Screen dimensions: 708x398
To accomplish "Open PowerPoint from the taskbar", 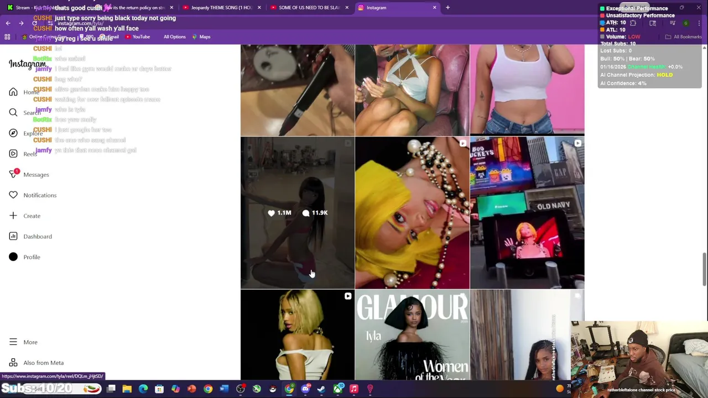I will (191, 389).
